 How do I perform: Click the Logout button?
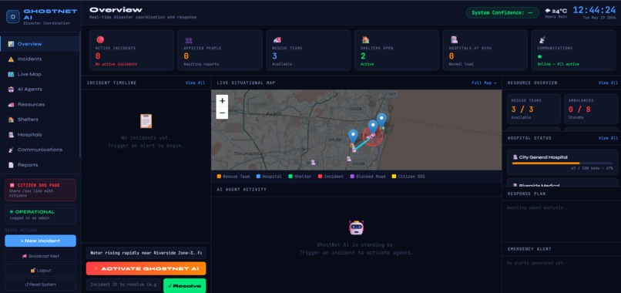40,270
